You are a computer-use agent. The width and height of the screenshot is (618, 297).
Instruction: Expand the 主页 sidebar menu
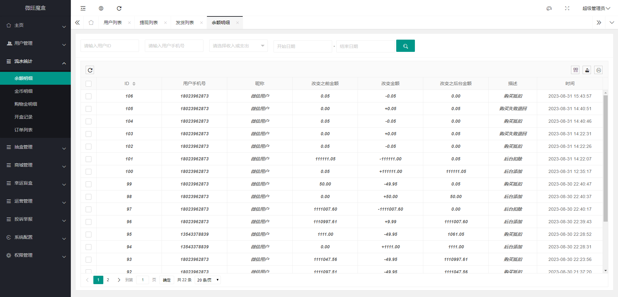coord(35,25)
